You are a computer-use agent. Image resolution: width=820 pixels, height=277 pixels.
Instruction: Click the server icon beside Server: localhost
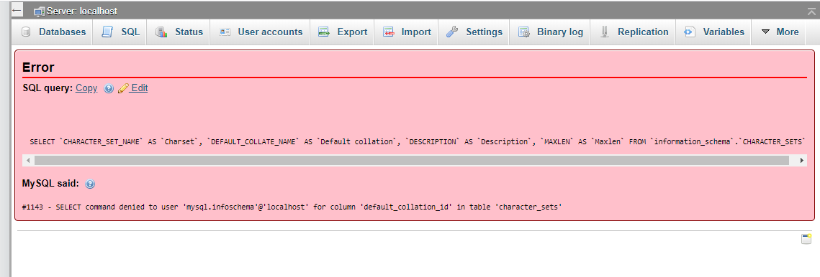tap(39, 11)
